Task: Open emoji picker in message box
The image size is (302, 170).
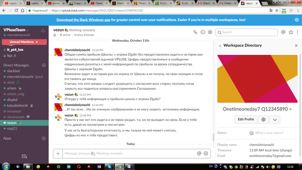Action: point(206,153)
